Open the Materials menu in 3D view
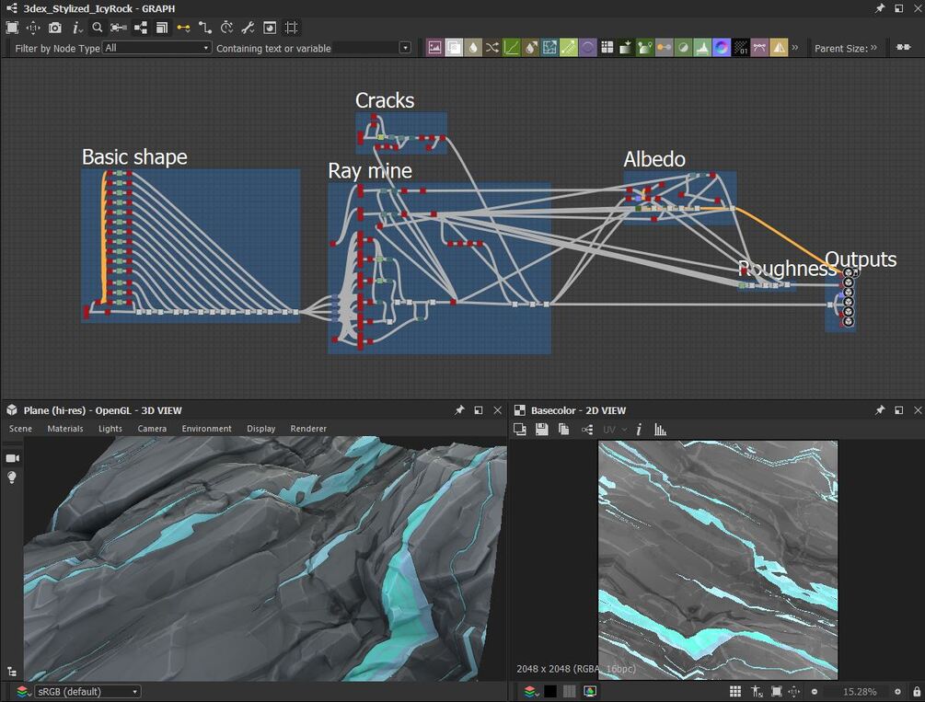This screenshot has height=702, width=925. click(65, 429)
